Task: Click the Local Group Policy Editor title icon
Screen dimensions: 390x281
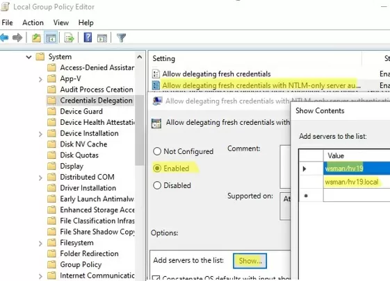Action: click(x=6, y=6)
